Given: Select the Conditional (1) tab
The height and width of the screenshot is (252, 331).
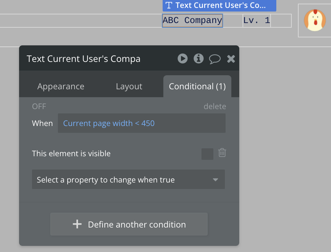Looking at the screenshot, I should point(197,86).
